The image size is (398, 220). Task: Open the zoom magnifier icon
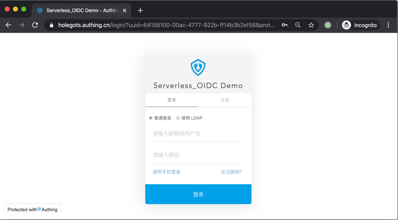298,25
